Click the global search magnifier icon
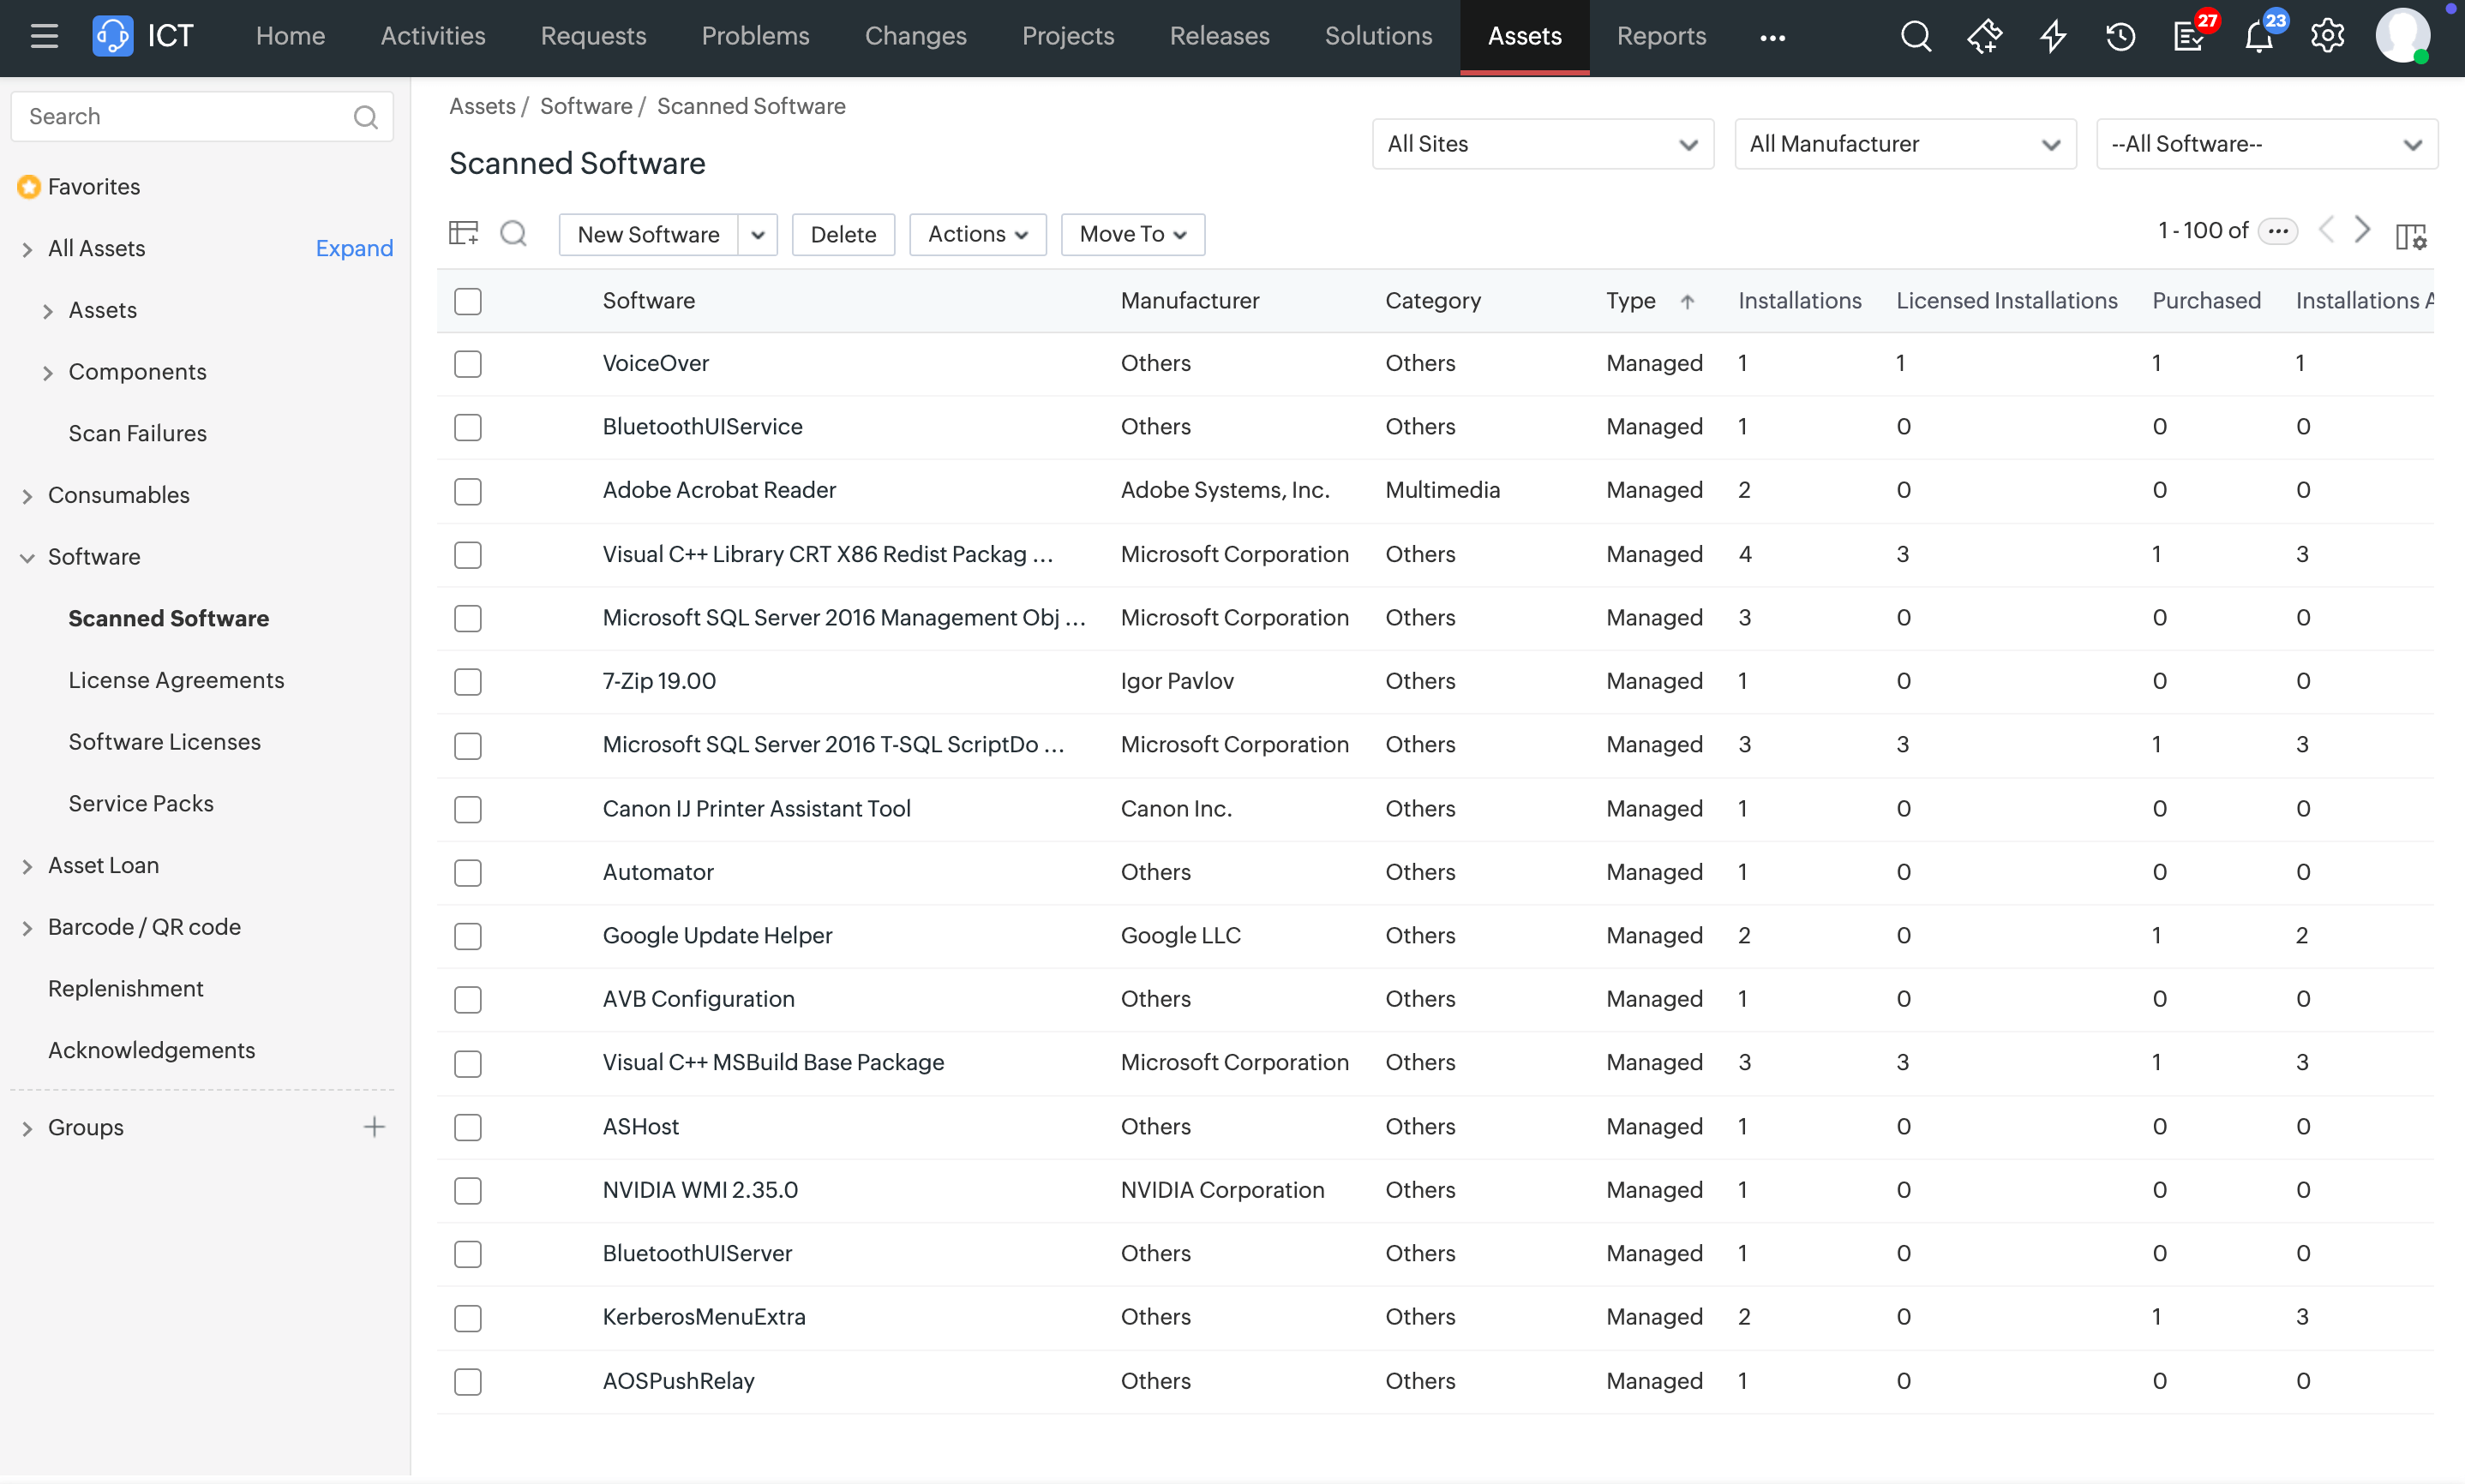This screenshot has width=2465, height=1484. point(1915,37)
